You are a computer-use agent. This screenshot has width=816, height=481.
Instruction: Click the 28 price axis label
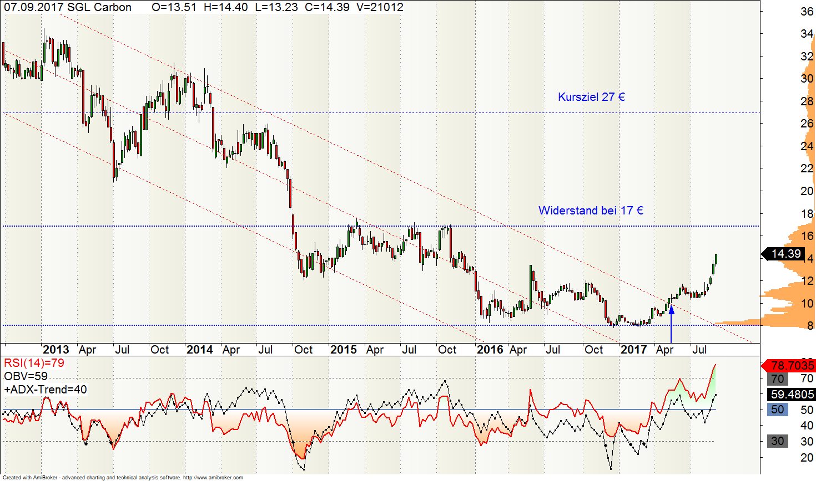click(807, 101)
